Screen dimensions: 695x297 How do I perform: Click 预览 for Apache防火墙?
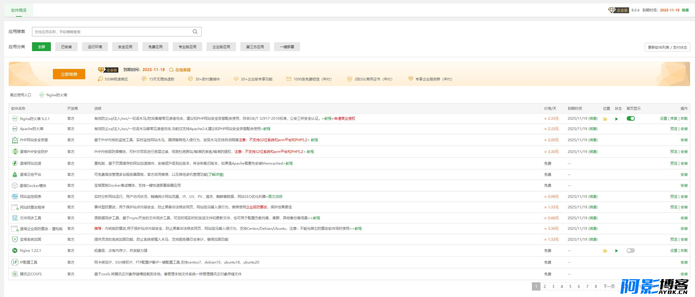coord(674,129)
